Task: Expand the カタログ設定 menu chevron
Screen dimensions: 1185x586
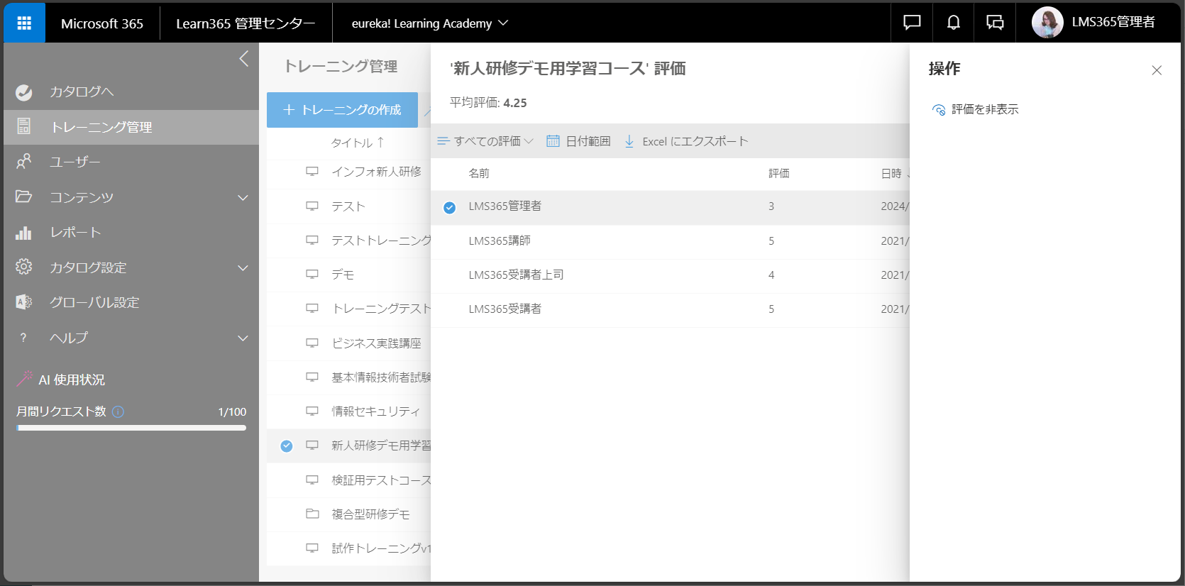Action: [243, 267]
